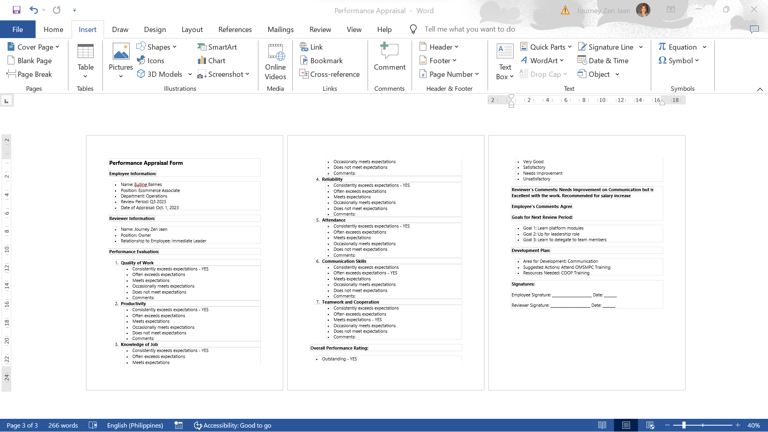Viewport: 768px width, 432px height.
Task: Insert a SmartArt graphic
Action: [217, 47]
